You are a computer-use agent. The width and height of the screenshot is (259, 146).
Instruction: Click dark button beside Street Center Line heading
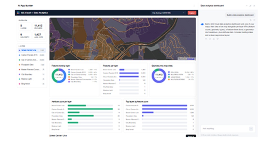pyautogui.click(x=191, y=136)
